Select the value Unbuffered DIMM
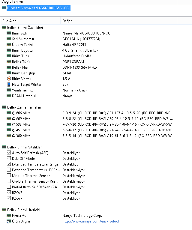The width and height of the screenshot is (192, 230). pyautogui.click(x=77, y=56)
